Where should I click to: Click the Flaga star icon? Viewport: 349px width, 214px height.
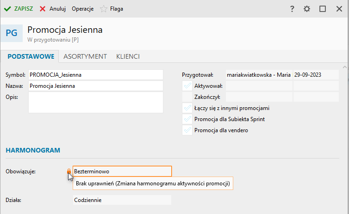pyautogui.click(x=104, y=9)
